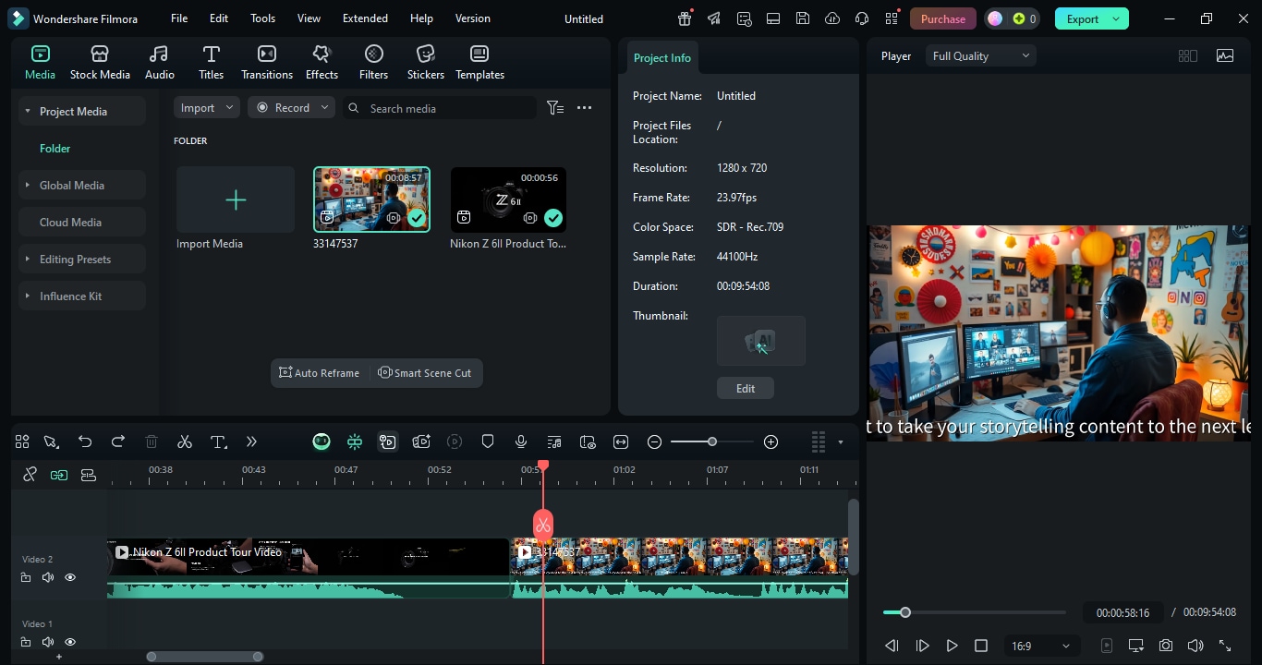
Task: Open the Export dropdown arrow
Action: pos(1116,18)
